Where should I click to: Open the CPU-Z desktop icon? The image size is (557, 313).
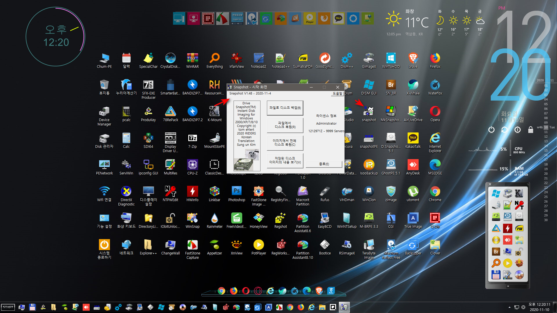pos(192,167)
